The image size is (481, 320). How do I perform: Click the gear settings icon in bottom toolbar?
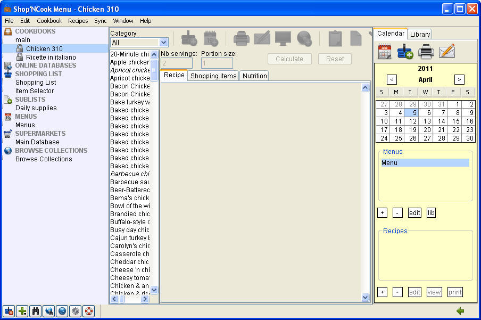75,311
